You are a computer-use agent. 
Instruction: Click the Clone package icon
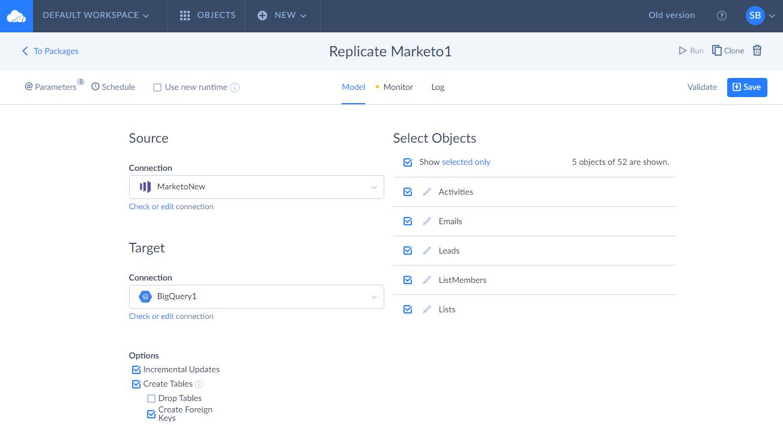coord(717,51)
